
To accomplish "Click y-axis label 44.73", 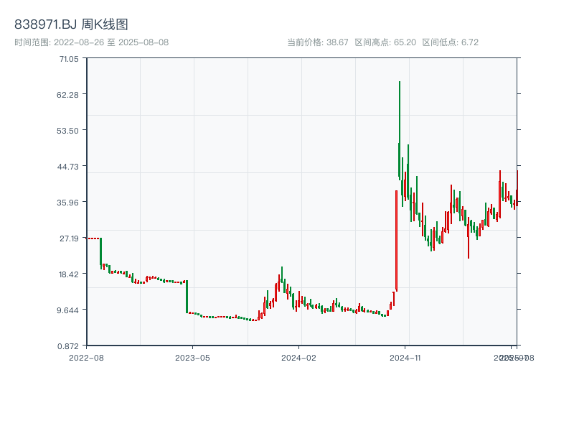I will point(67,167).
